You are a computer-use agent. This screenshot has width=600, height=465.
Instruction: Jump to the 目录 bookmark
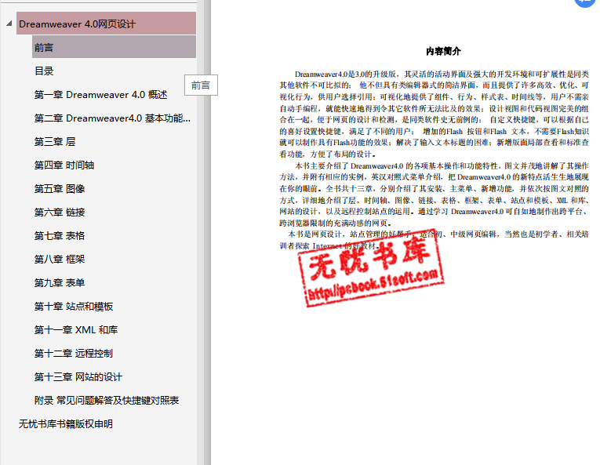coord(44,71)
